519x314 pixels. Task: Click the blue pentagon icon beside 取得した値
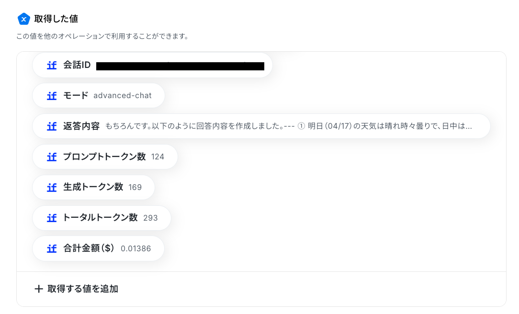click(x=23, y=19)
